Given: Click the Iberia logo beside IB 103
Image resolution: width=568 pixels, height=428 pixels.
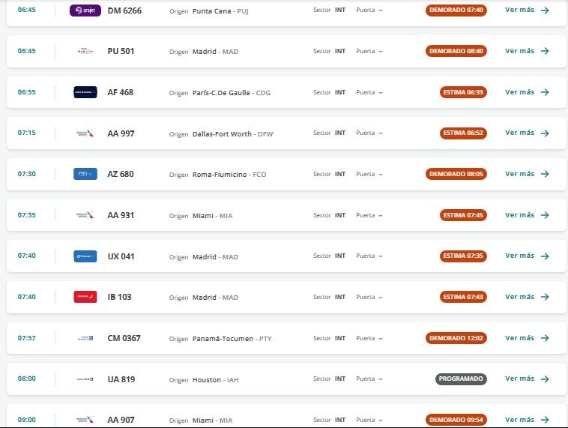Looking at the screenshot, I should [x=85, y=297].
